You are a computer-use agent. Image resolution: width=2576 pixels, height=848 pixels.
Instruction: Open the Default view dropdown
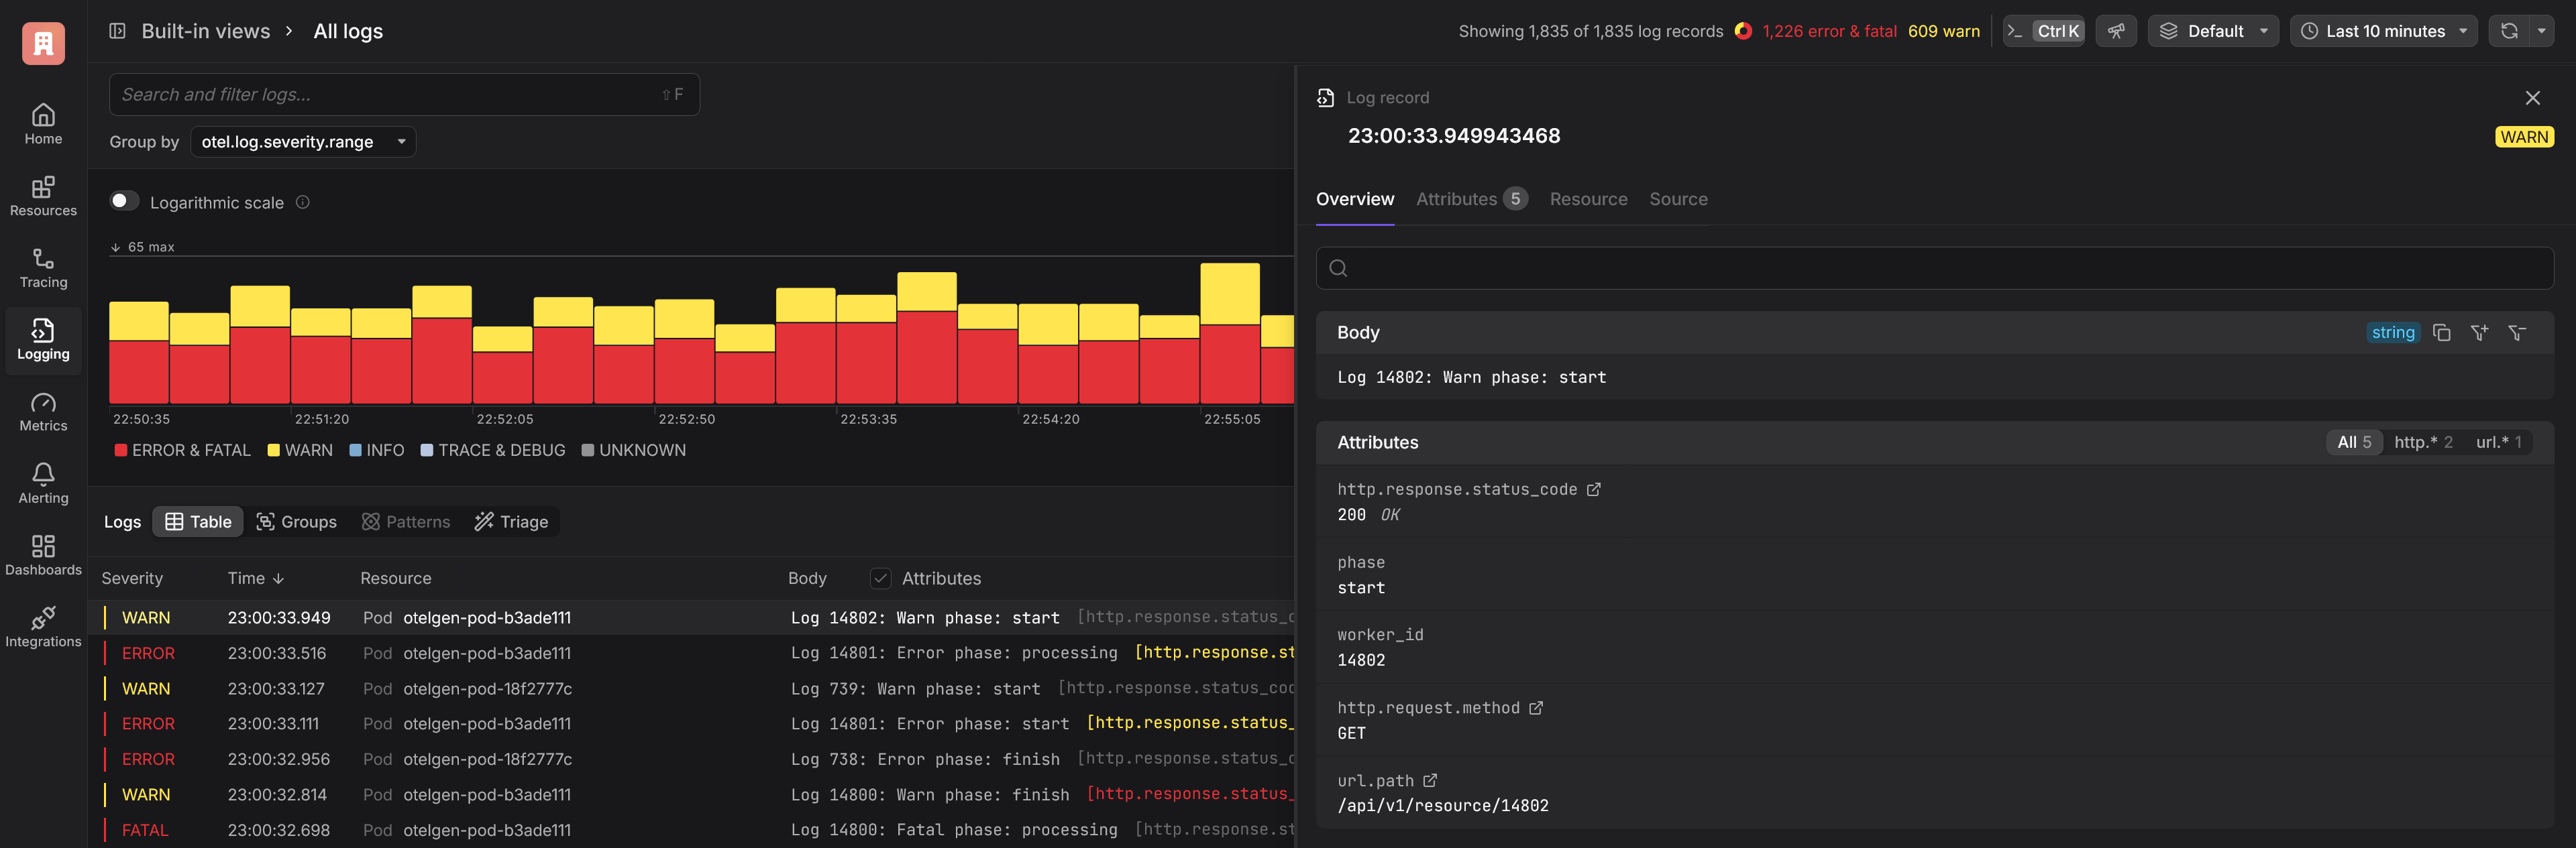pyautogui.click(x=2213, y=31)
